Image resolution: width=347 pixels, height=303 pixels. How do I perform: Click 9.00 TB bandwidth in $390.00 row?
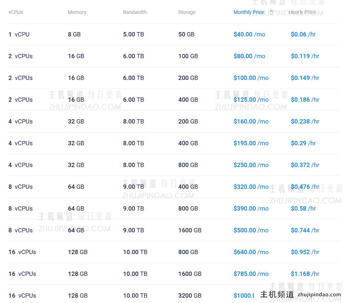134,208
